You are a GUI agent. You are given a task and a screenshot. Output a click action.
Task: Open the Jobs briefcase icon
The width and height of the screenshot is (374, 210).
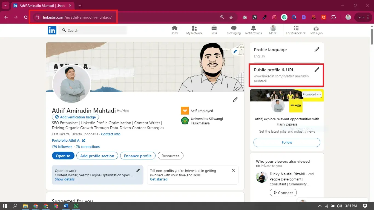[x=214, y=28]
